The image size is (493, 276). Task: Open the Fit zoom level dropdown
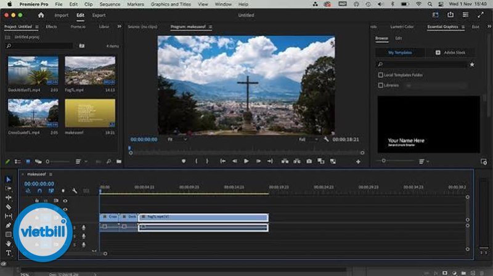tap(177, 139)
